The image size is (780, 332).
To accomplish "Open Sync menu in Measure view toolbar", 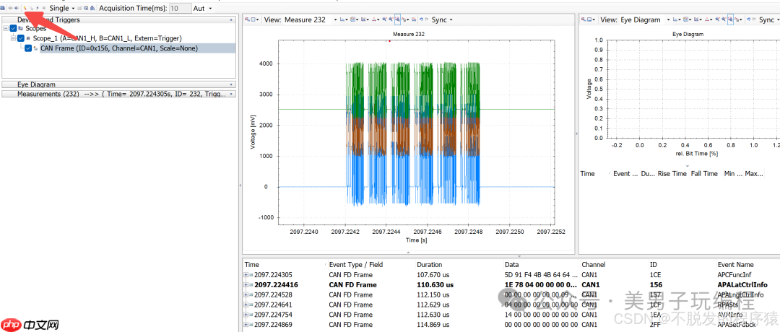I will [x=442, y=20].
